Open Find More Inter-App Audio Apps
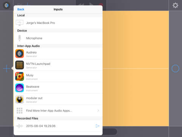 pyautogui.click(x=58, y=111)
